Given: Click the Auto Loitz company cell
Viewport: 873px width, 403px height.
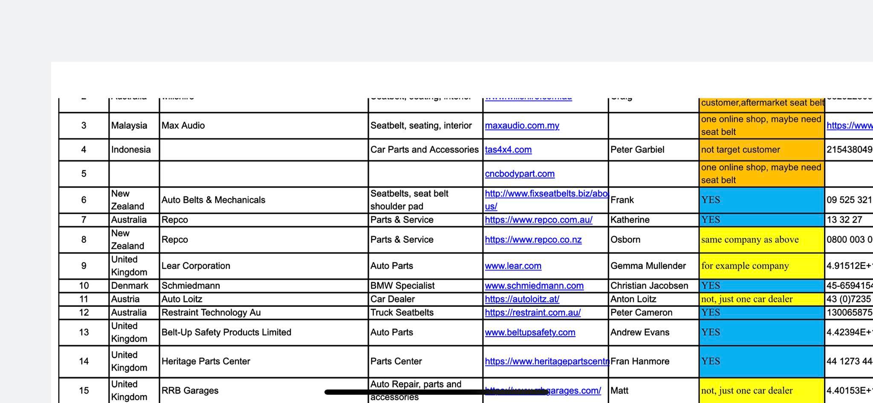Looking at the screenshot, I should 264,299.
